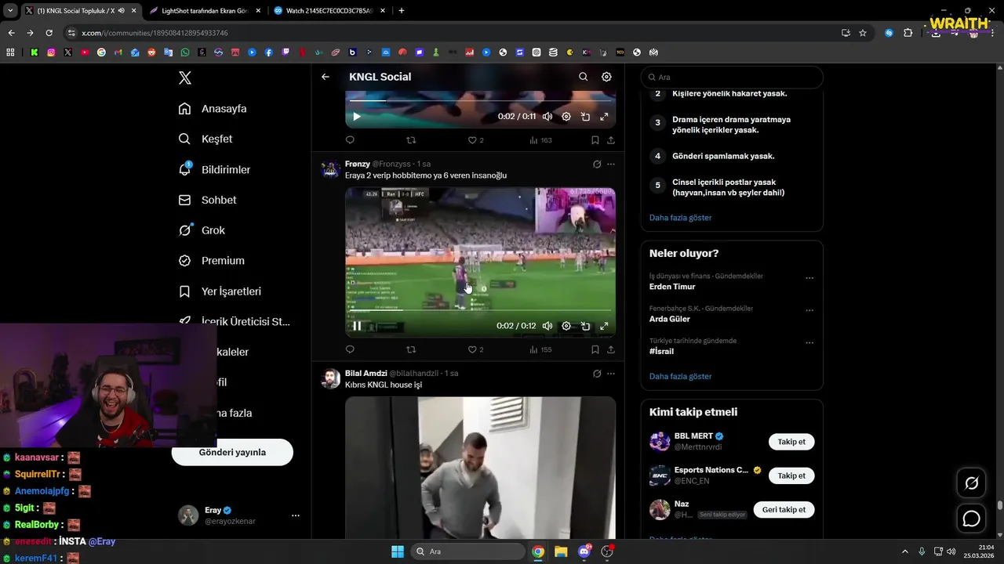Open a new Chrome tab

pos(402,11)
